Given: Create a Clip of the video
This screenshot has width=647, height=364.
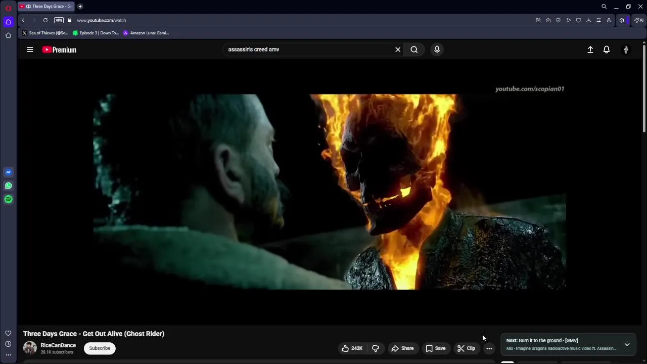Looking at the screenshot, I should [466, 348].
